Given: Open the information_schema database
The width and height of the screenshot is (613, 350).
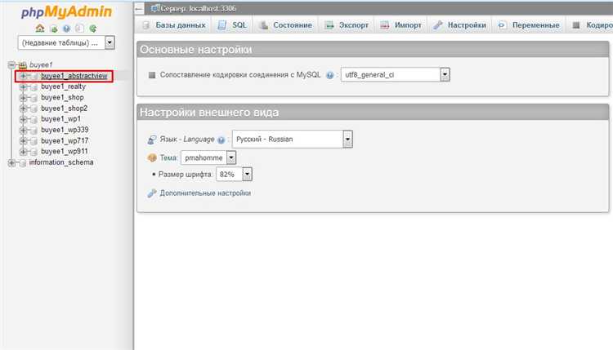Looking at the screenshot, I should click(61, 162).
